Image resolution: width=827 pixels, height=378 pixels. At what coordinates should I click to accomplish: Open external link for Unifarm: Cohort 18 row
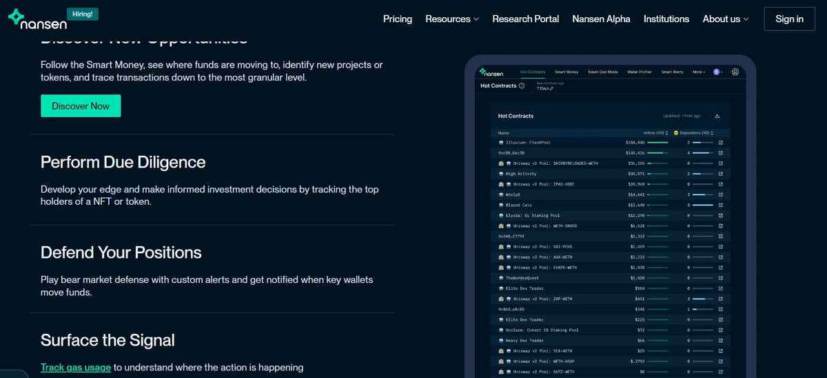721,330
